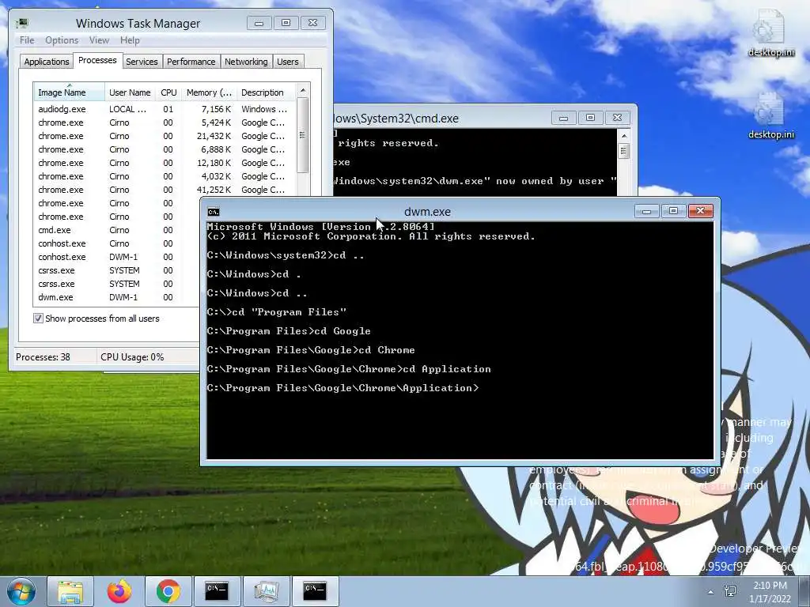The image size is (810, 607).
Task: Sort by Description column header
Action: pos(266,92)
